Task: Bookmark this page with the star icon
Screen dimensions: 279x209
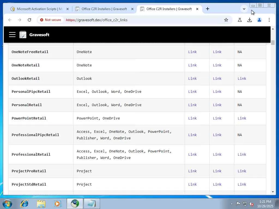Action: [x=226, y=20]
